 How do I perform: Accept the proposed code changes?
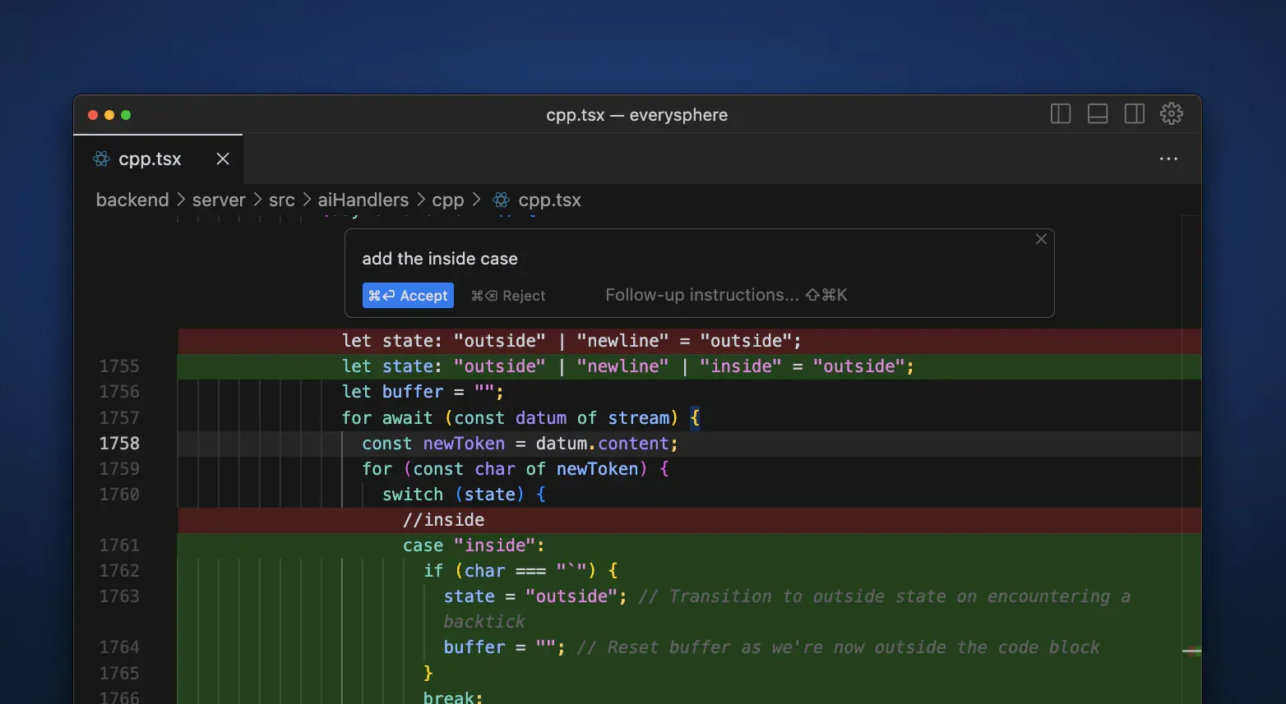pos(408,296)
